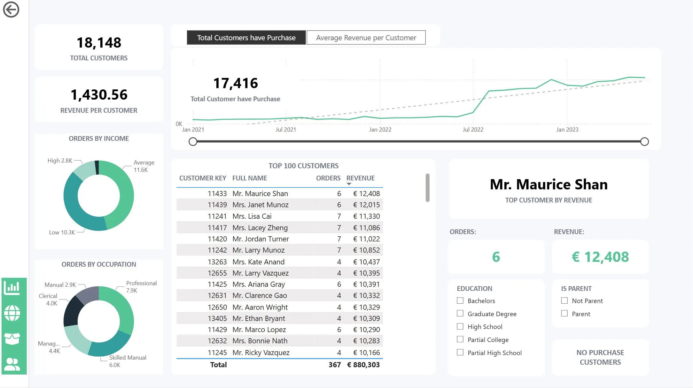Select the Mrs. Bonnie Nath row
The width and height of the screenshot is (693, 388).
click(x=279, y=341)
